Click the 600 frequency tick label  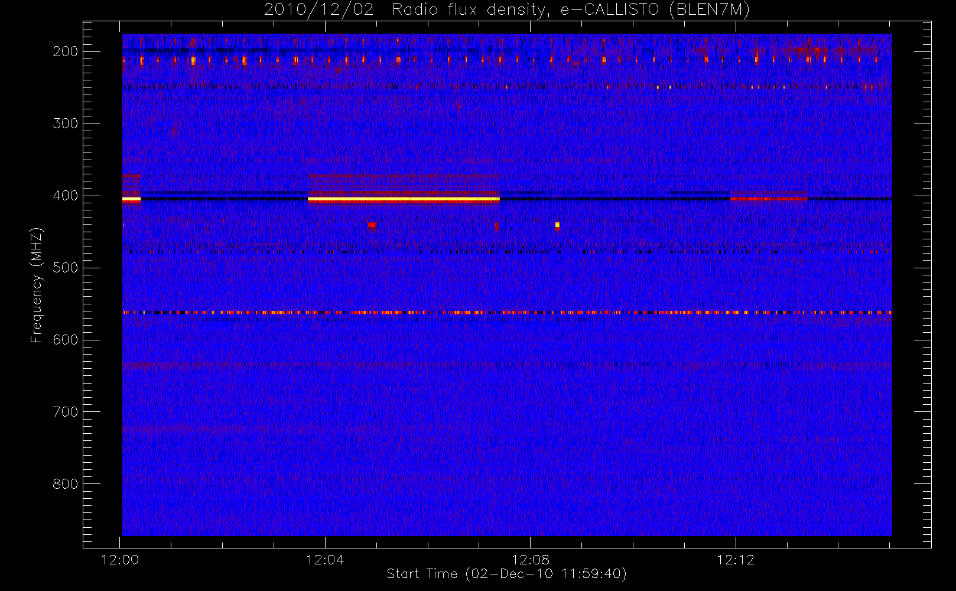click(x=66, y=340)
